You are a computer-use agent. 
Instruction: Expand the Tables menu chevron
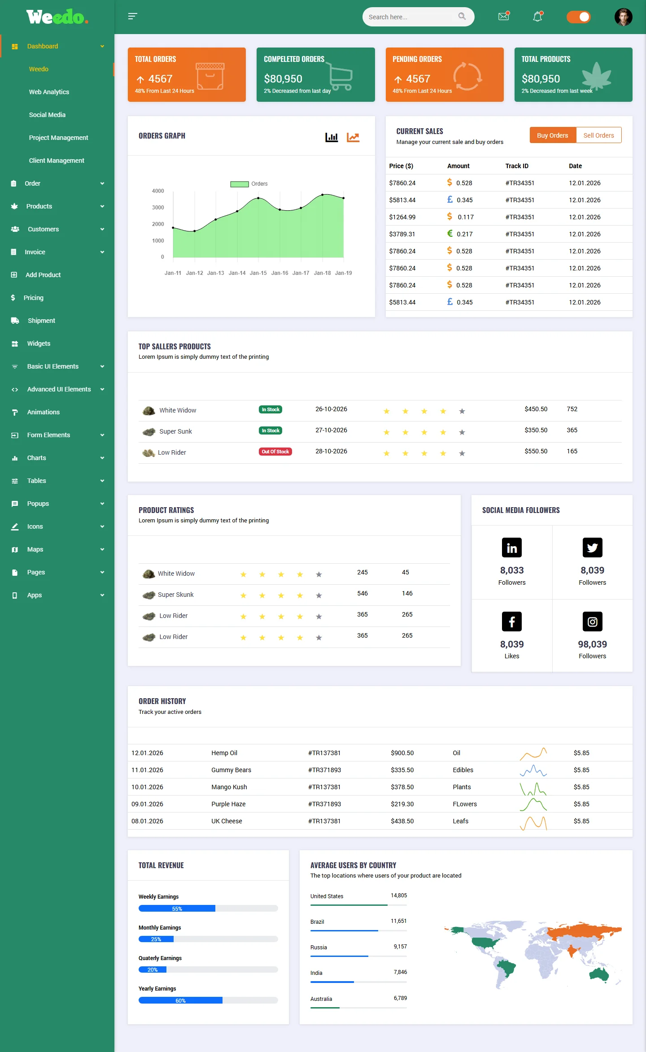[x=102, y=481]
